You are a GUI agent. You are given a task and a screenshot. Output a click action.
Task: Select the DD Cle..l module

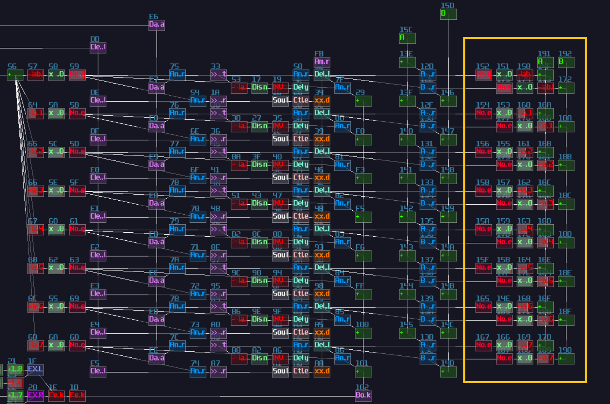point(98,47)
